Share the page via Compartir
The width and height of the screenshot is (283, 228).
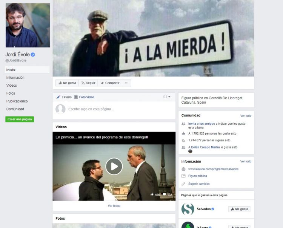tap(110, 83)
